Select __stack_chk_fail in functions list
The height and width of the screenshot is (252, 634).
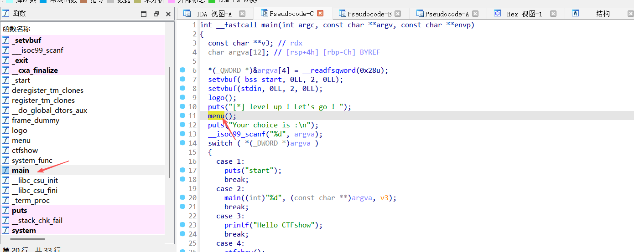click(37, 221)
